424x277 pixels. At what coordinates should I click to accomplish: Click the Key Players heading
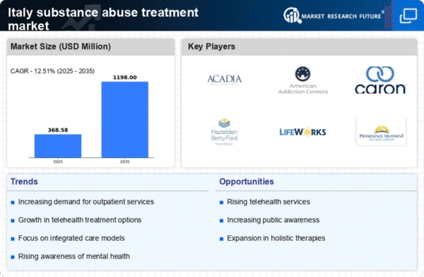[x=211, y=47]
